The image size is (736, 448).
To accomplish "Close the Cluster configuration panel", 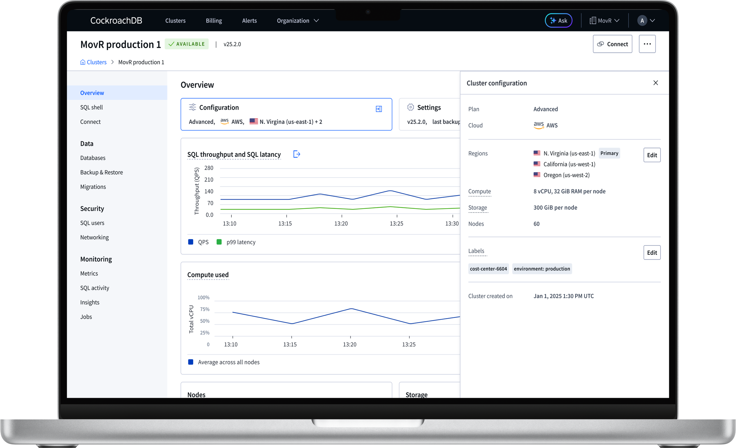I will pyautogui.click(x=655, y=83).
